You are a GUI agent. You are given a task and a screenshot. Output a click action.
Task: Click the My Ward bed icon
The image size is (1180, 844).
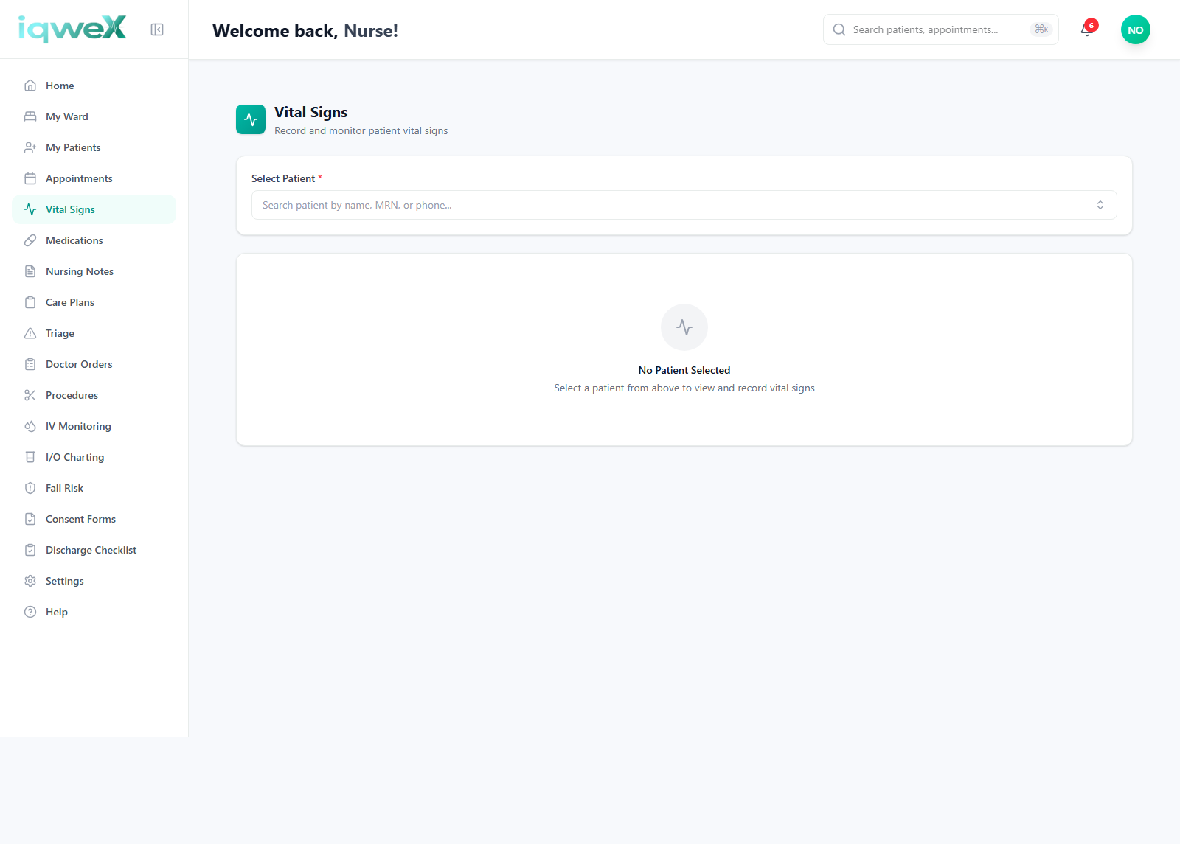(30, 116)
